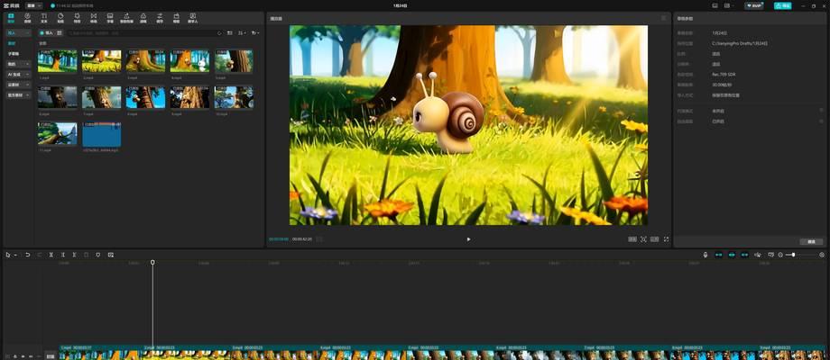Switch to the Text tab
The height and width of the screenshot is (360, 830).
pyautogui.click(x=44, y=18)
